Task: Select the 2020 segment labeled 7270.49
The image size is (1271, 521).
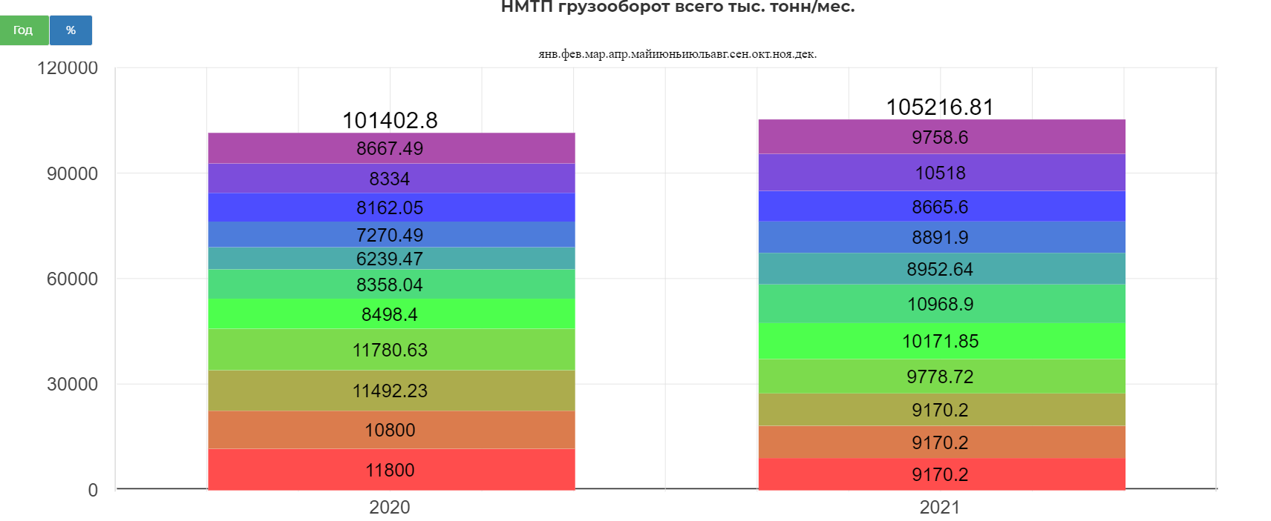Action: (391, 235)
